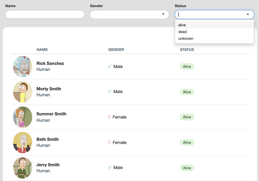Click the Status filter label
Screen dimensions: 259x181
[180, 6]
